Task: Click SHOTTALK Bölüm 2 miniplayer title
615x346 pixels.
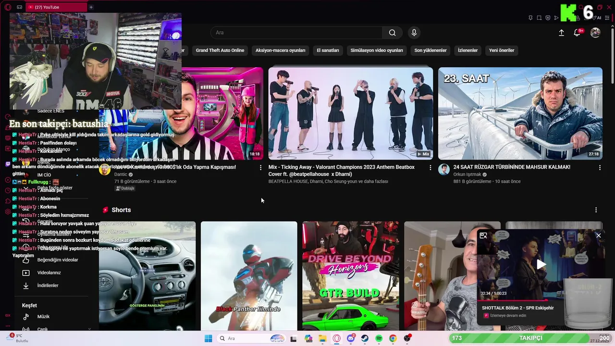Action: [x=518, y=308]
